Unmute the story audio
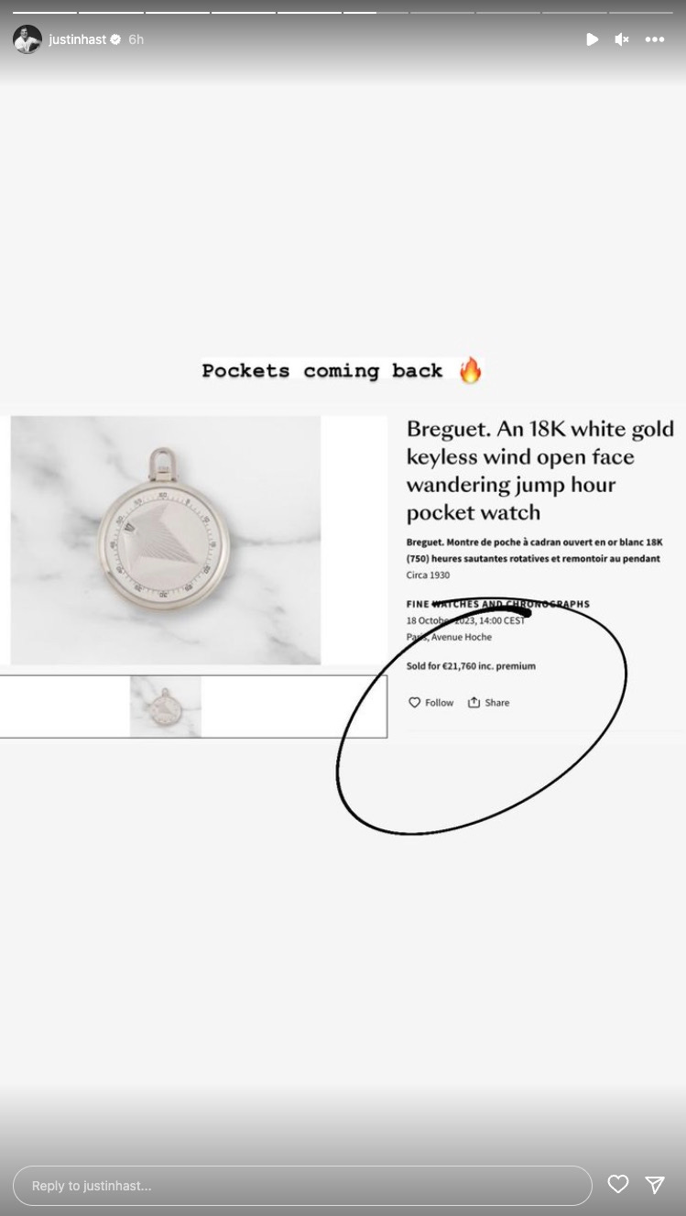The height and width of the screenshot is (1216, 686). pyautogui.click(x=622, y=39)
